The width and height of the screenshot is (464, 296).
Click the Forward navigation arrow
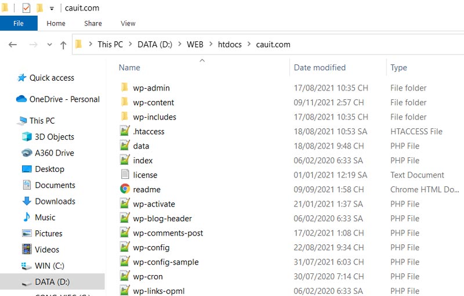click(x=34, y=45)
